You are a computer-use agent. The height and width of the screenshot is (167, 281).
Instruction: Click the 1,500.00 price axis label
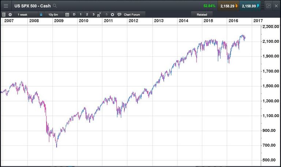pyautogui.click(x=271, y=86)
